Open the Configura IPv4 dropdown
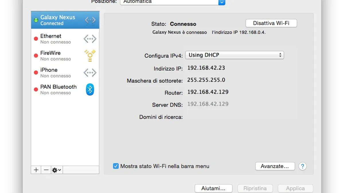344x193 pixels. click(x=234, y=55)
